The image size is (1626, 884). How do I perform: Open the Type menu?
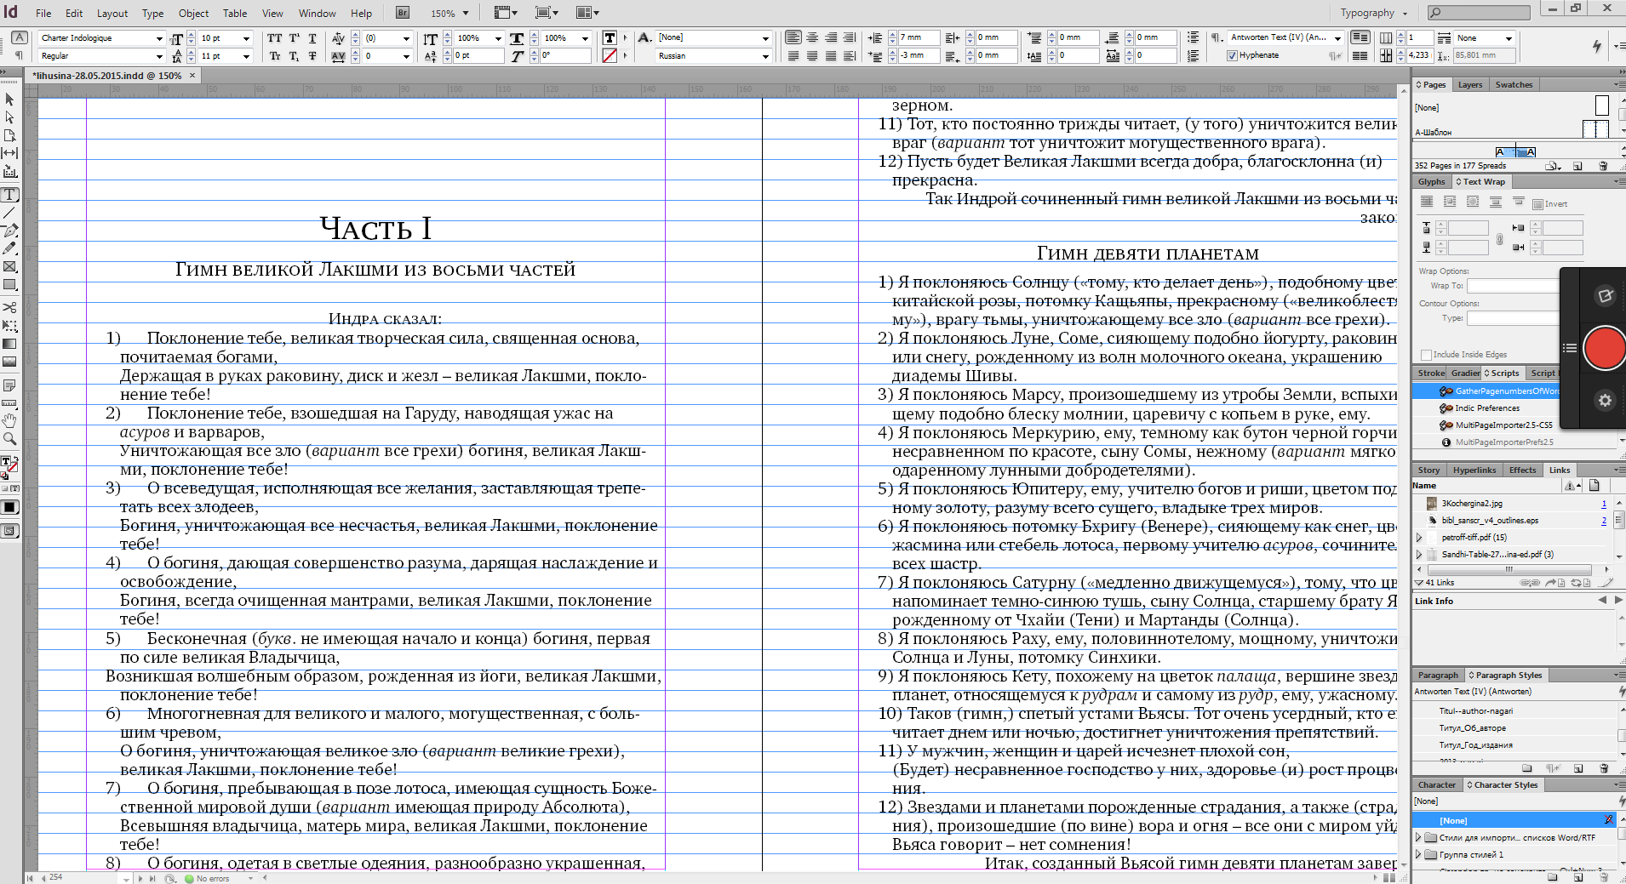(x=153, y=13)
